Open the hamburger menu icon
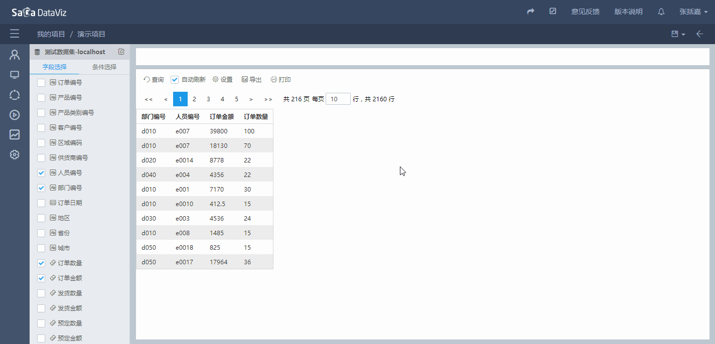This screenshot has height=344, width=715. pos(15,34)
